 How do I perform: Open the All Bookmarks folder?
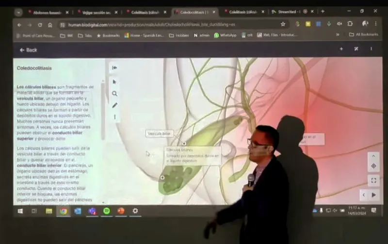[x=363, y=34]
